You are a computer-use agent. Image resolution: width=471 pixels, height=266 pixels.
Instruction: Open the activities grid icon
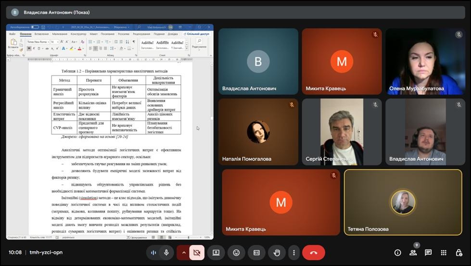pos(444,253)
